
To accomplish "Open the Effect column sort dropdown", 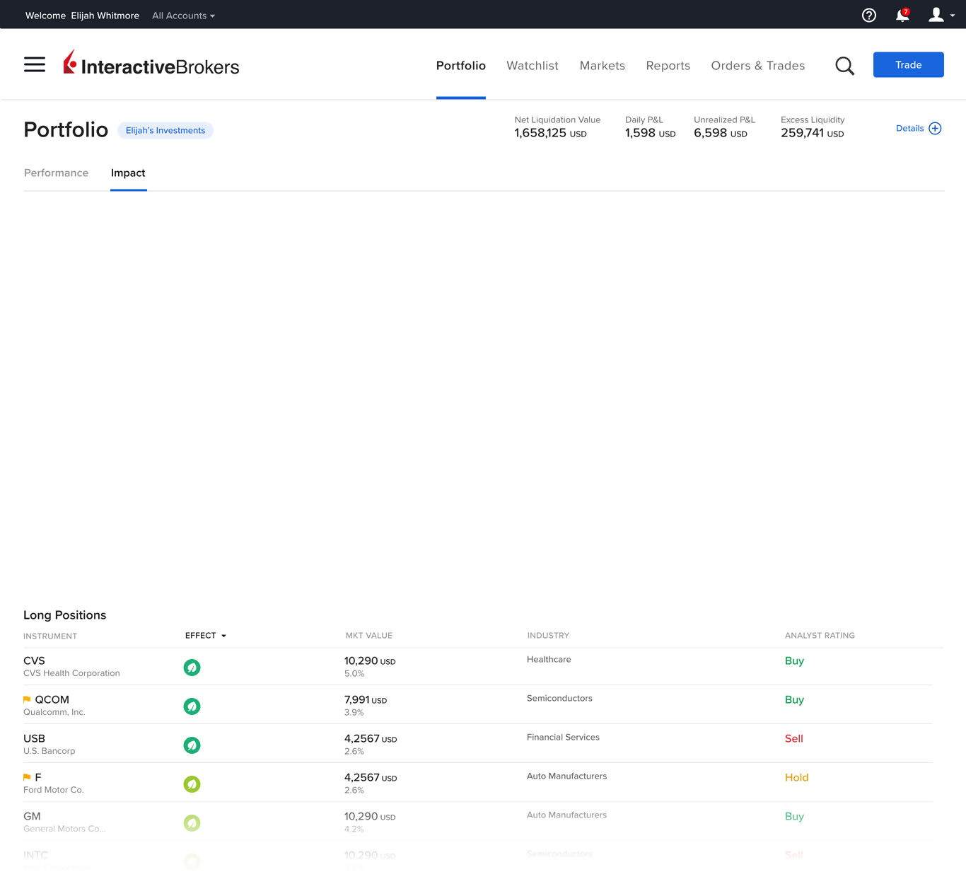I will pos(205,635).
